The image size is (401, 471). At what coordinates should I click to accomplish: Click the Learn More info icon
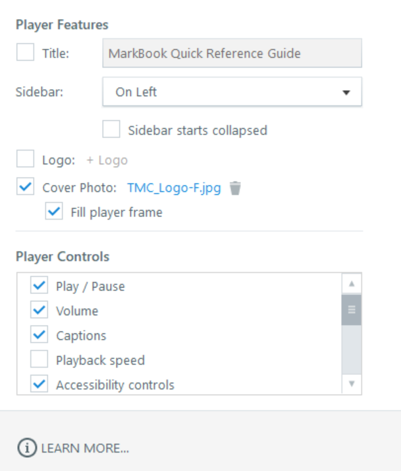point(26,448)
